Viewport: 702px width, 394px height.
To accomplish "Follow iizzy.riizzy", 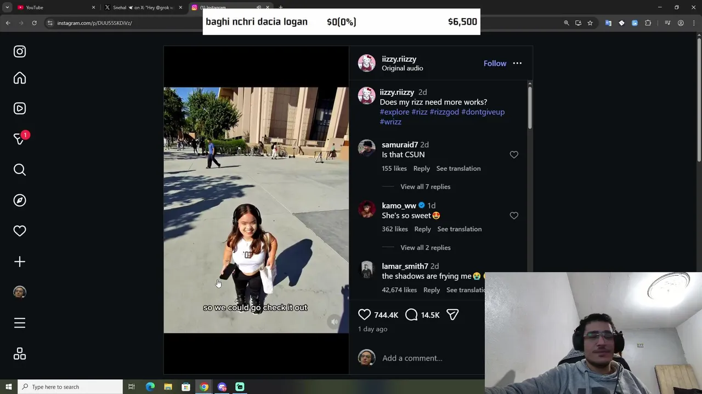I will 495,63.
